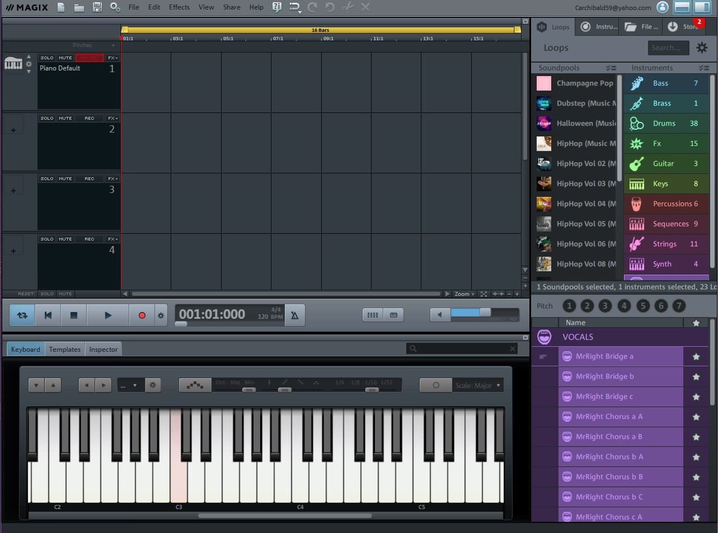Select the Synth instrument category
This screenshot has width=718, height=533.
point(666,265)
